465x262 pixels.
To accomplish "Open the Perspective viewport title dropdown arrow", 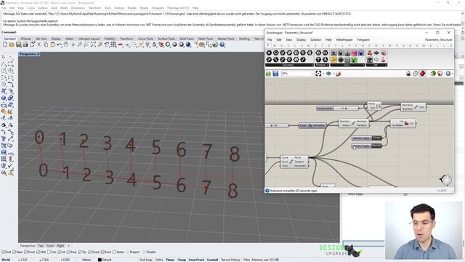I will click(39, 54).
